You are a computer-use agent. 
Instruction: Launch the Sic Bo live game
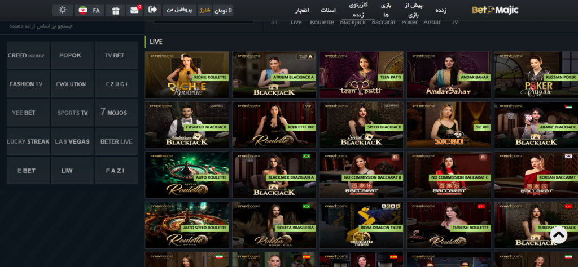pyautogui.click(x=449, y=125)
